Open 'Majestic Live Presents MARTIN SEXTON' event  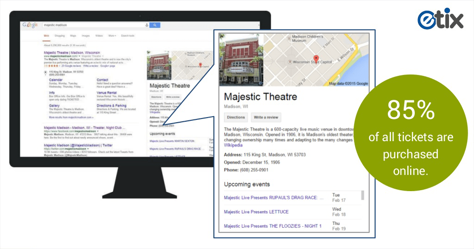click(x=172, y=141)
